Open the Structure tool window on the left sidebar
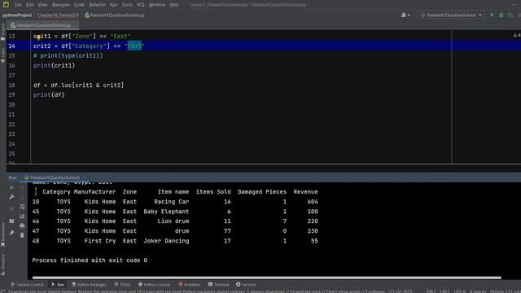521x293 pixels. pos(3,265)
